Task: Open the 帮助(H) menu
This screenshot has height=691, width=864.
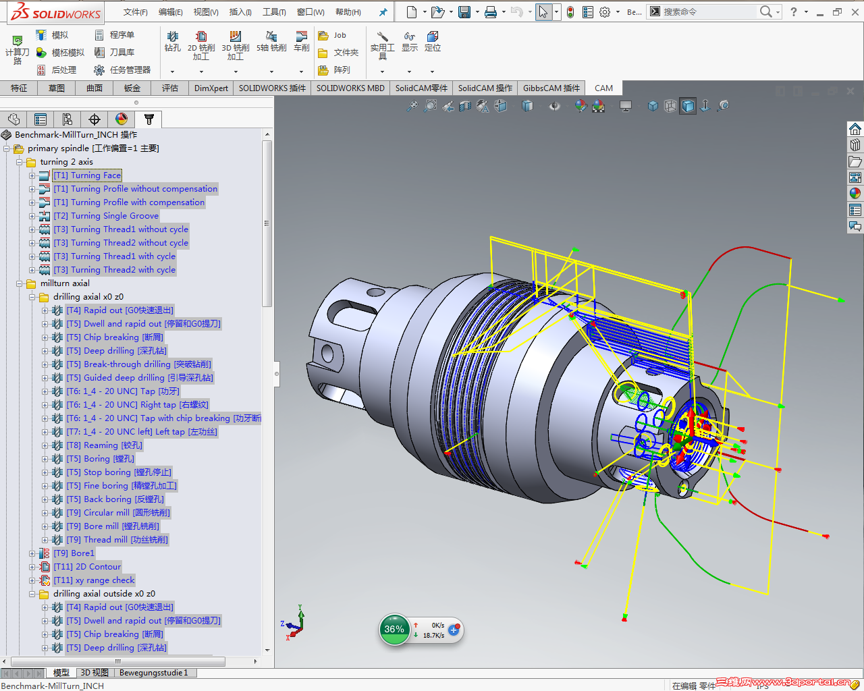Action: pos(348,12)
